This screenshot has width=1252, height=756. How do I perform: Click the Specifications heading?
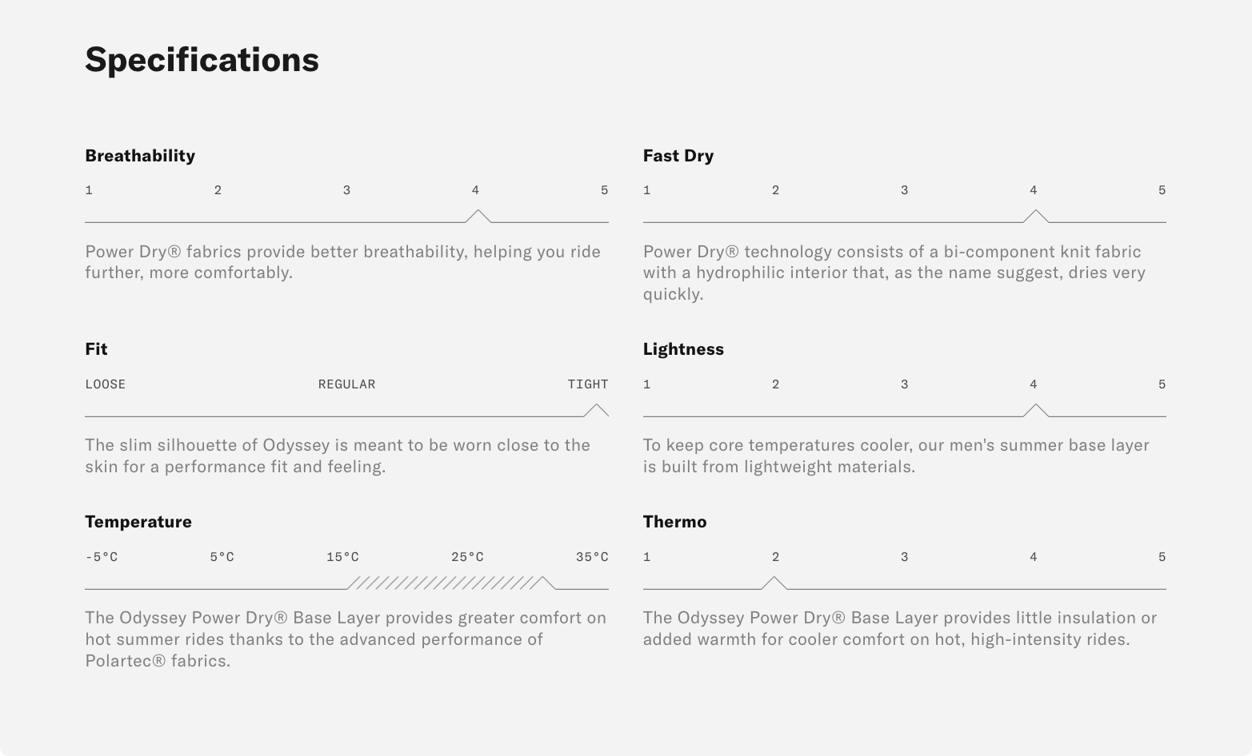(x=202, y=60)
